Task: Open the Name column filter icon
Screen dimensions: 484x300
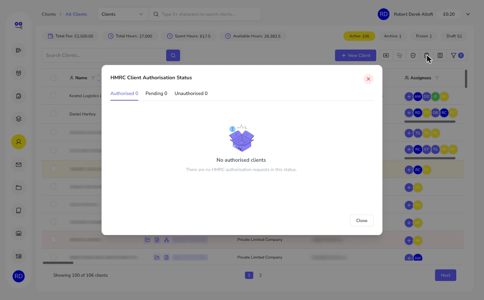Action: coord(93,78)
